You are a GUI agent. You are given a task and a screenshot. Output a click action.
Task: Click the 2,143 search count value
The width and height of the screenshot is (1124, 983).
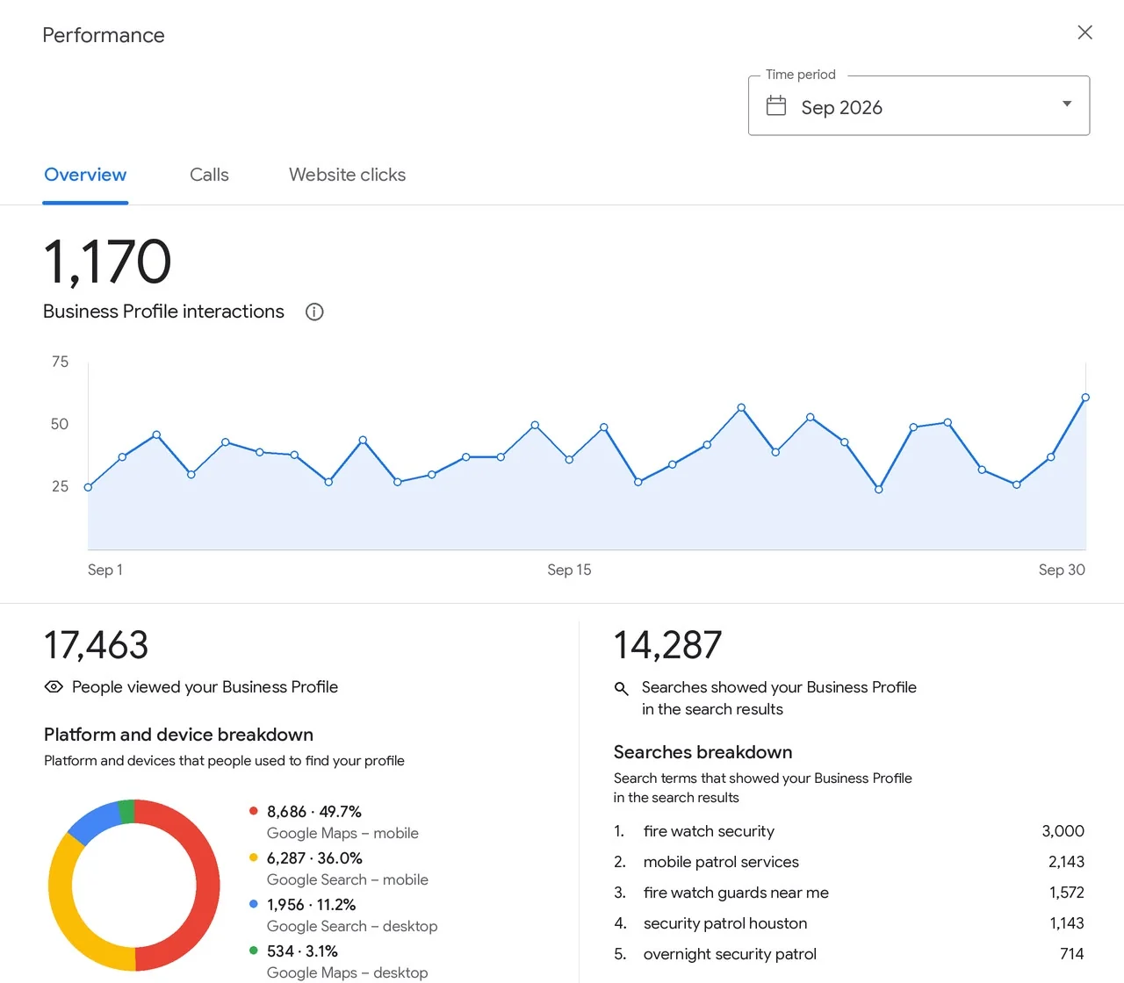pyautogui.click(x=1066, y=862)
